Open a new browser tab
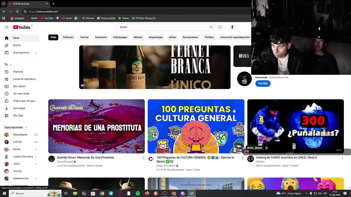Viewport: 351px width, 197px height. (x=53, y=4)
